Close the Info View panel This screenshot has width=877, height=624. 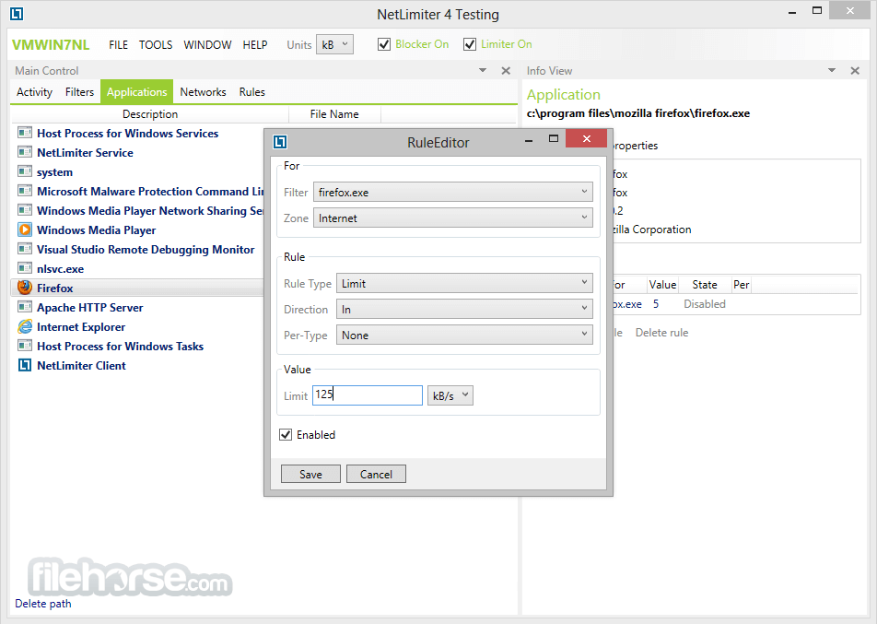855,71
